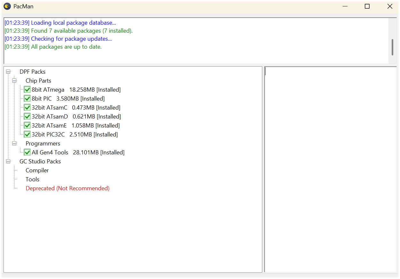400x279 pixels.
Task: Collapse the GC Studio Packs node
Action: (8, 161)
